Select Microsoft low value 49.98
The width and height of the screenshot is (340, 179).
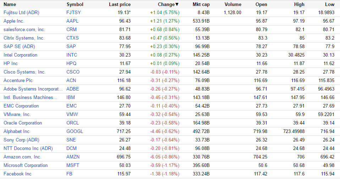tap(329, 165)
